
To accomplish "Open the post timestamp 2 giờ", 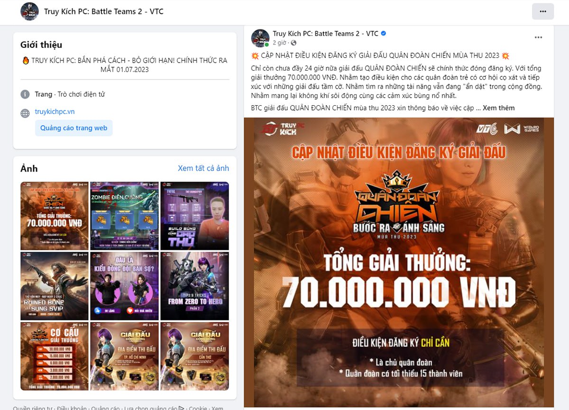I will click(280, 43).
